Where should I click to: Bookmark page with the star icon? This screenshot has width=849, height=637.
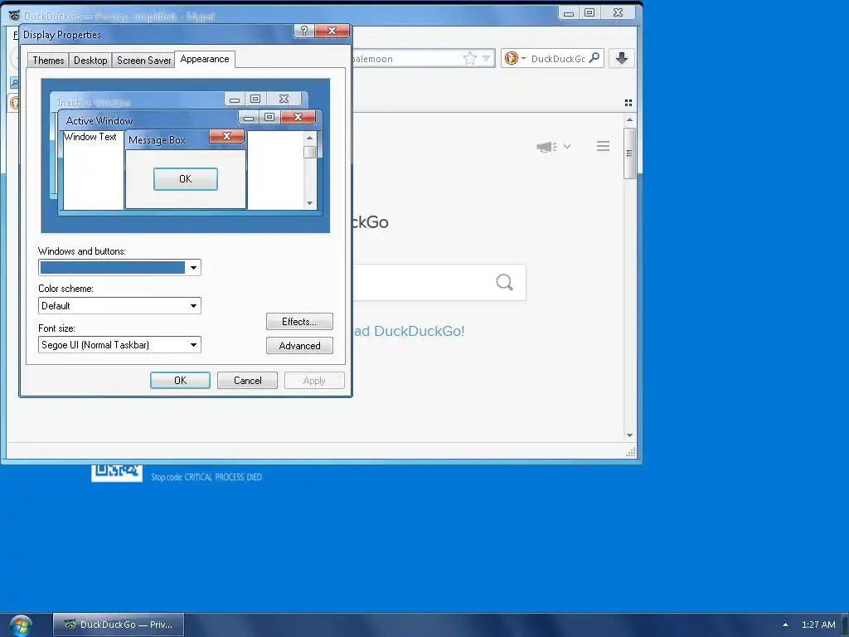(x=470, y=59)
